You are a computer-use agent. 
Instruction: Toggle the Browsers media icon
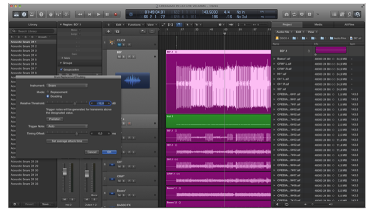[357, 14]
